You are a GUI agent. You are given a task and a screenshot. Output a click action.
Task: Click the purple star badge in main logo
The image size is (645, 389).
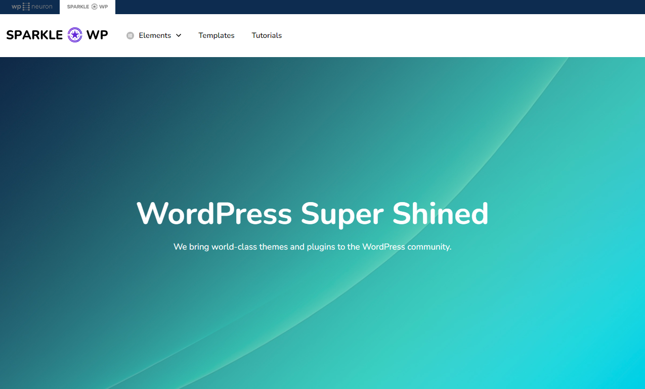75,35
